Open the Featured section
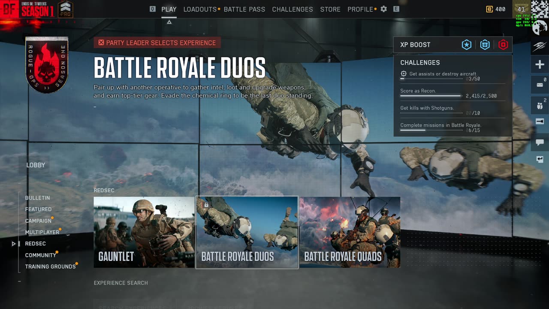This screenshot has height=309, width=549. tap(38, 209)
